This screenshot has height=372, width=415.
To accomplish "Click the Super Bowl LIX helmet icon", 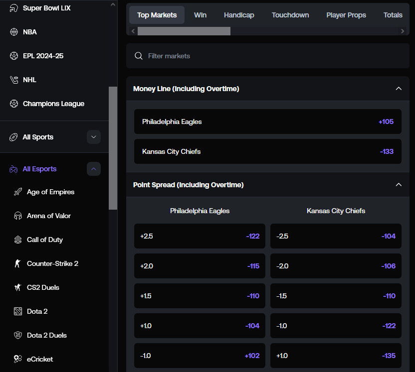I will click(14, 8).
